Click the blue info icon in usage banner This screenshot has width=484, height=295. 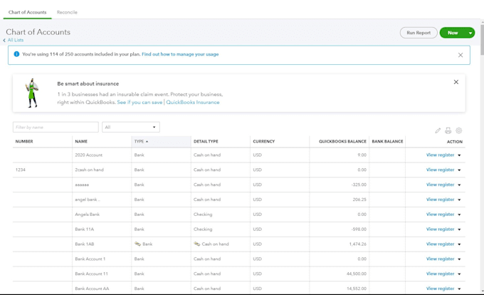16,54
